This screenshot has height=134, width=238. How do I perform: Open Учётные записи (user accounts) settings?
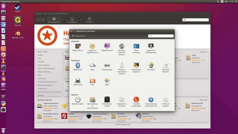[165, 102]
